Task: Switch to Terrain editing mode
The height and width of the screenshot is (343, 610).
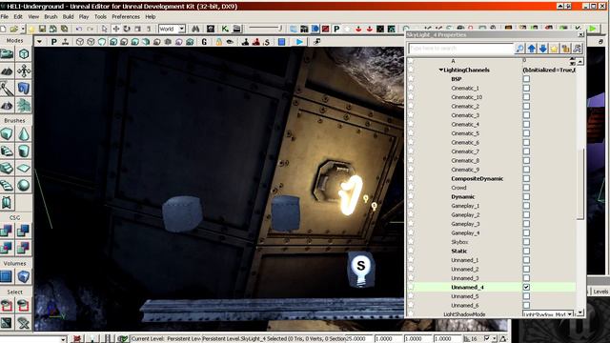Action: (x=7, y=71)
